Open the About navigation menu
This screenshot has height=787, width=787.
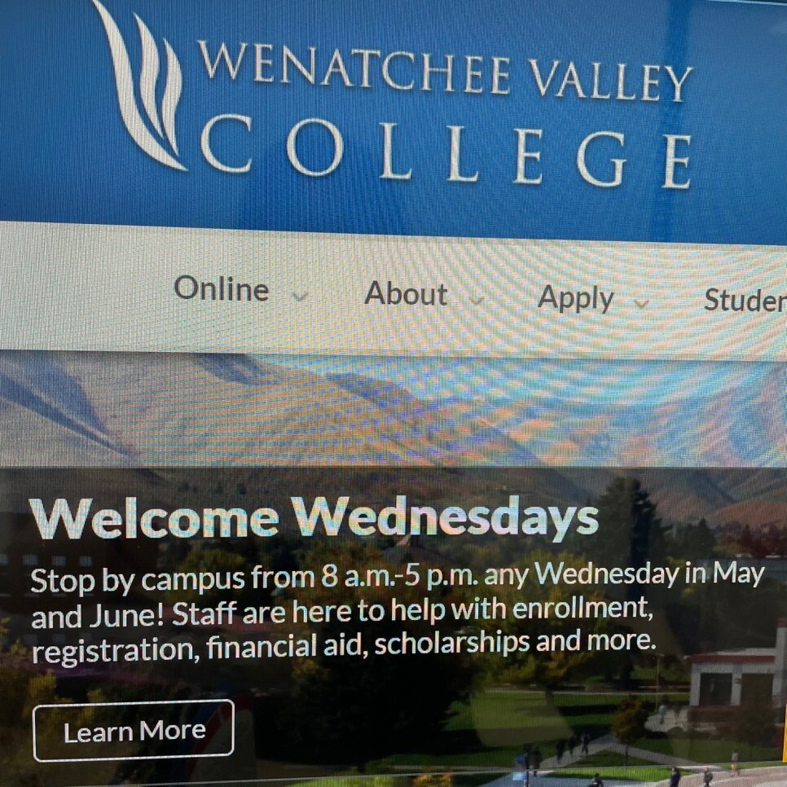(x=406, y=293)
